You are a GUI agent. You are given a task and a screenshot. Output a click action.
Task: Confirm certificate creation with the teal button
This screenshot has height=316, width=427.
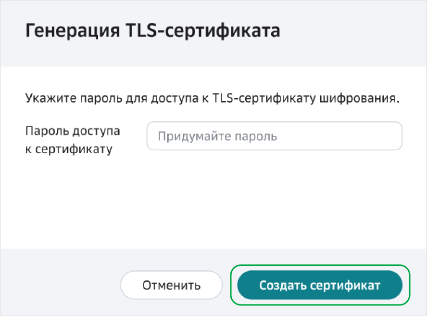click(x=320, y=285)
